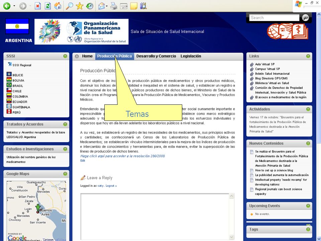Viewport: 321px width, 241px height.
Task: Open Utilización del nombre genérico link
Action: (x=31, y=159)
